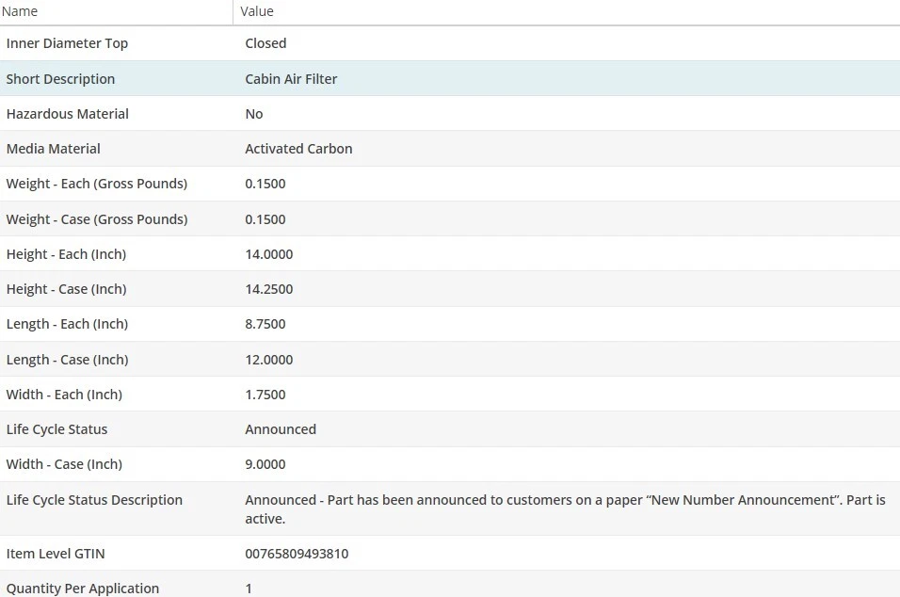Select the Hazardous Material label
Screen dimensions: 900x597
tap(67, 114)
